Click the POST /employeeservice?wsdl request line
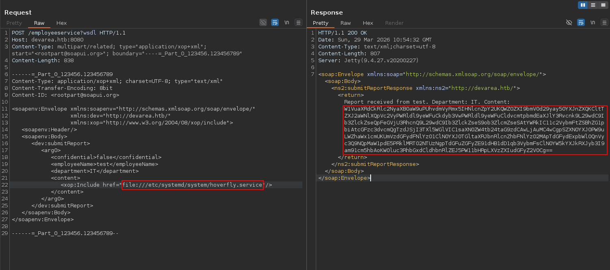Image resolution: width=610 pixels, height=270 pixels. (x=69, y=33)
